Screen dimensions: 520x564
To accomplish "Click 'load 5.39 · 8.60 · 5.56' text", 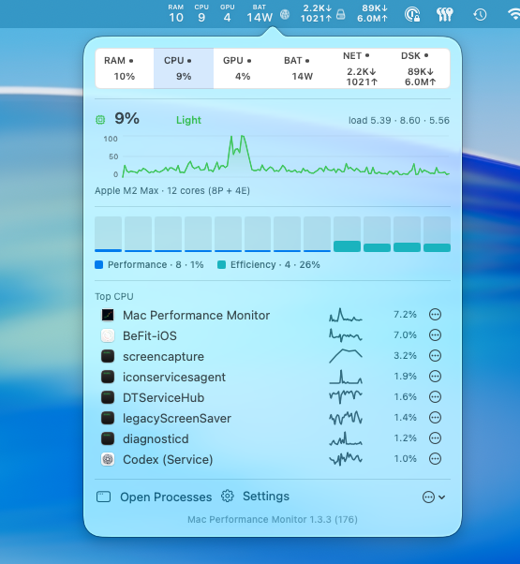I will 399,120.
